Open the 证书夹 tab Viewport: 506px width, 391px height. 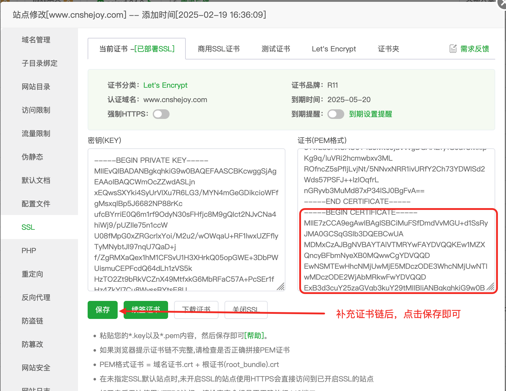[x=388, y=49]
